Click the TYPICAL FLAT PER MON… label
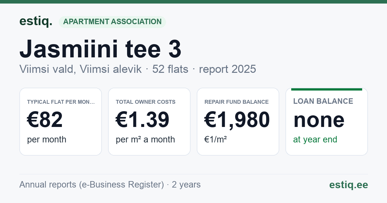 [61, 102]
